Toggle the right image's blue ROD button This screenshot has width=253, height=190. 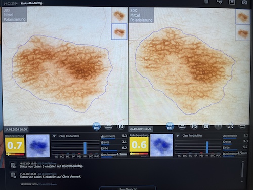coord(170,126)
